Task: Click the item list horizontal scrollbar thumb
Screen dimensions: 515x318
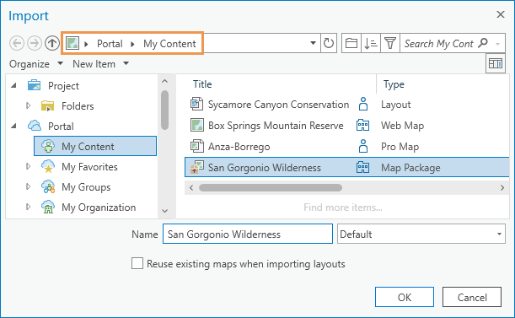Action: (x=271, y=187)
